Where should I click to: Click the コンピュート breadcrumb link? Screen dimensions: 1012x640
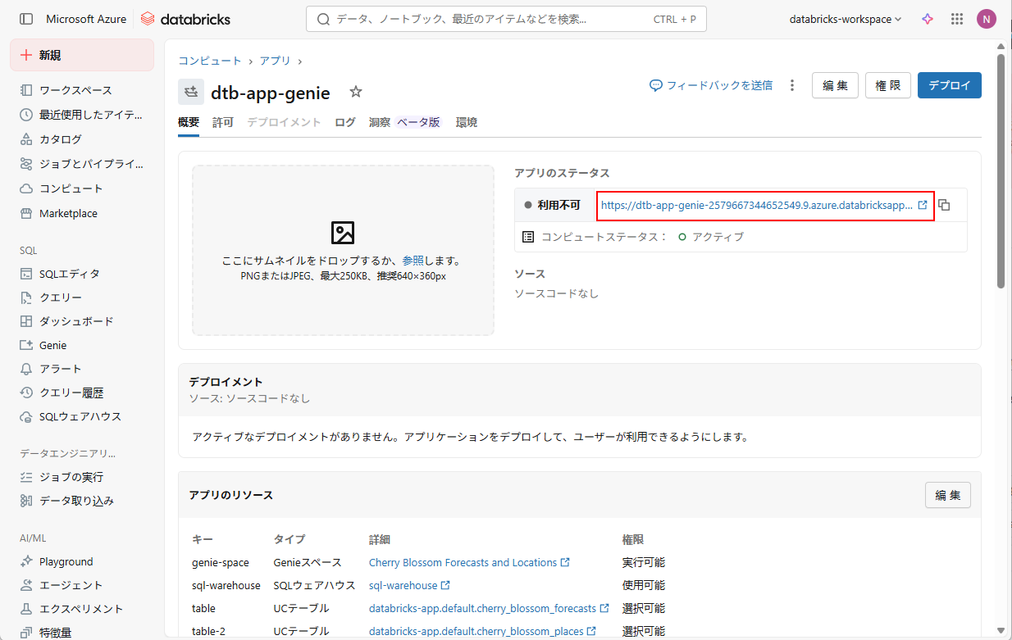point(210,61)
